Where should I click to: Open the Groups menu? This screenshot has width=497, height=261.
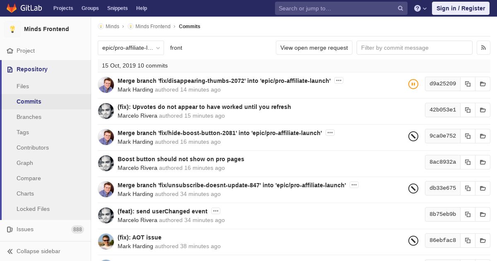(x=90, y=8)
